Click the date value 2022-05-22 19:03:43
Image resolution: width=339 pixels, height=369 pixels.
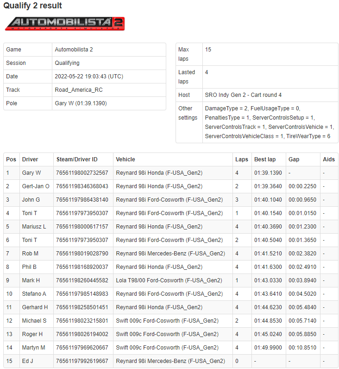click(x=89, y=76)
